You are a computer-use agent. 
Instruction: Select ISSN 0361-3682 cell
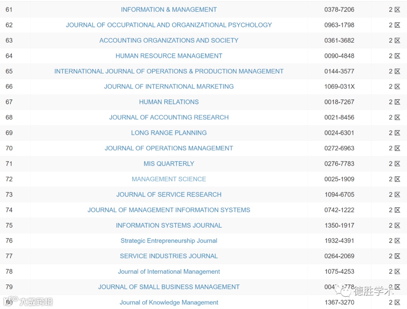339,40
